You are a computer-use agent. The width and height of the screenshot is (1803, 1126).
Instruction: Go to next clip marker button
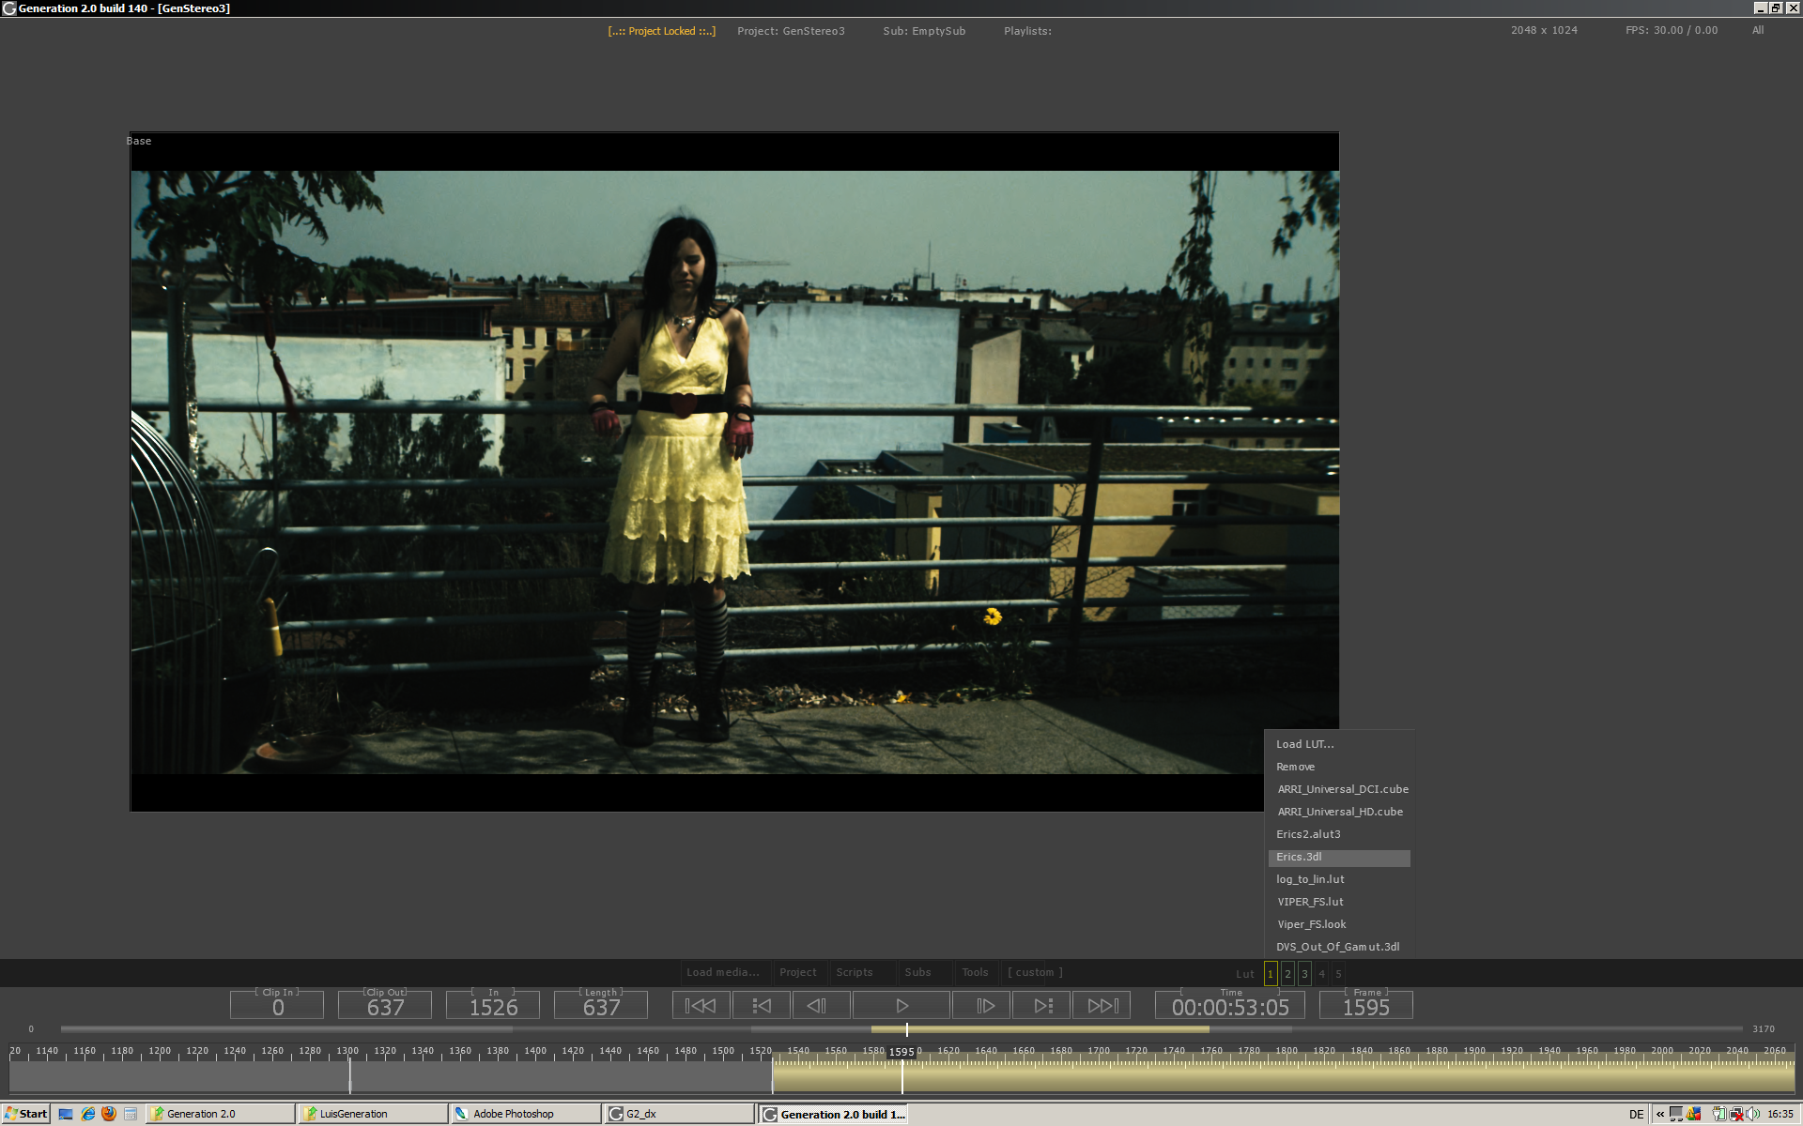pos(1042,1006)
